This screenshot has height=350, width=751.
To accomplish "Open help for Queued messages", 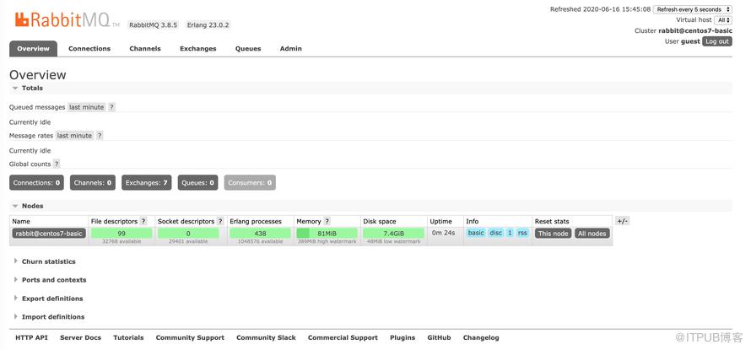I will [111, 107].
